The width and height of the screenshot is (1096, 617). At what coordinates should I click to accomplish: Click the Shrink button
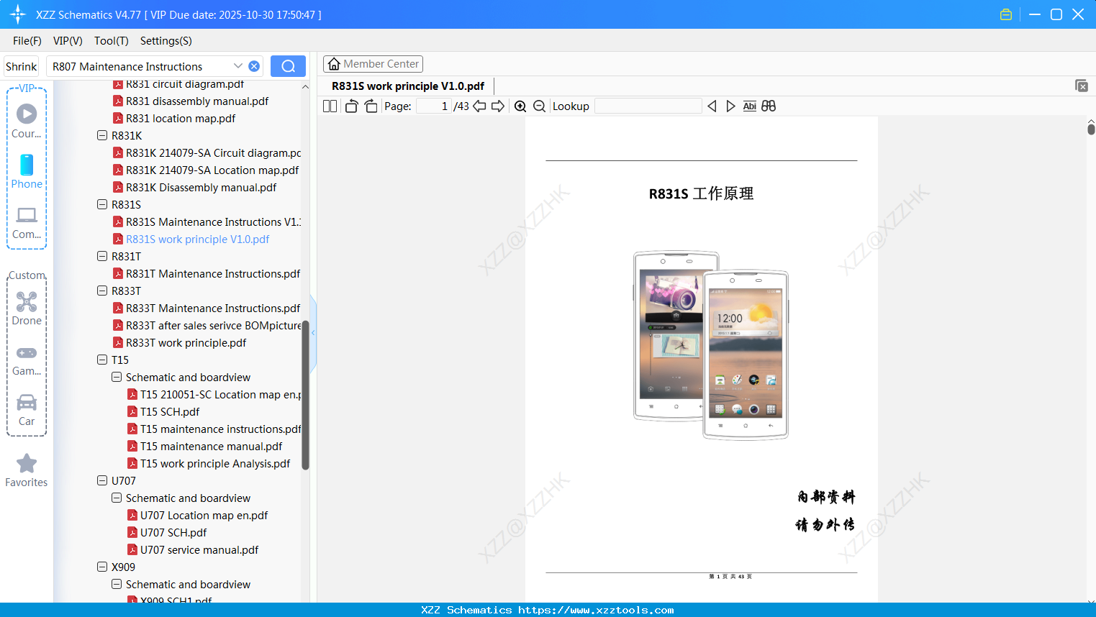[x=20, y=65]
